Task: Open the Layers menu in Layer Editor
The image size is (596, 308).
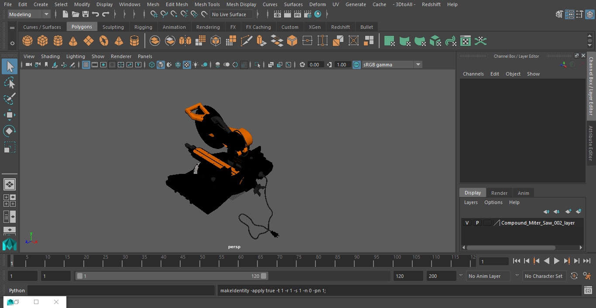Action: pos(471,202)
